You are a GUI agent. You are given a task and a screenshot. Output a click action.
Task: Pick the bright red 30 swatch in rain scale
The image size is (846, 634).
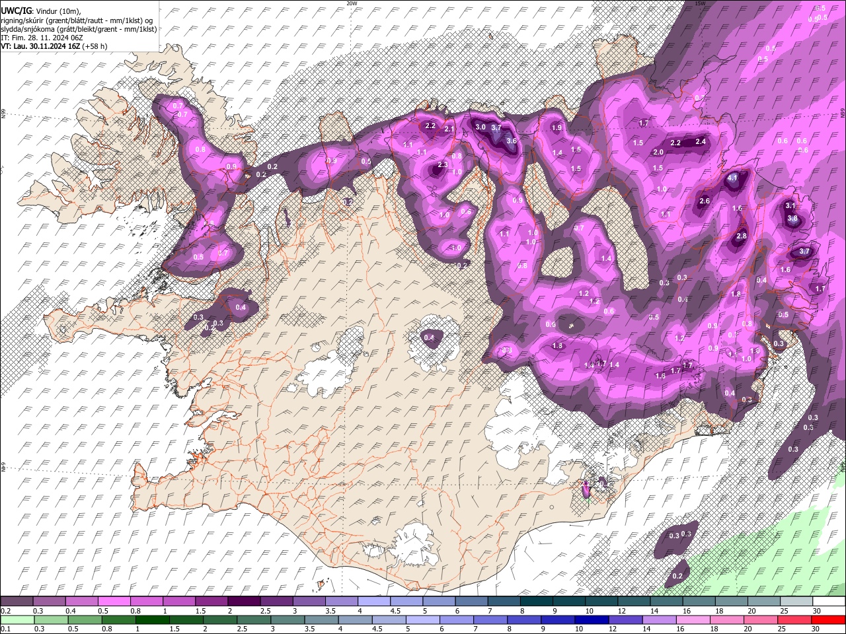829,620
